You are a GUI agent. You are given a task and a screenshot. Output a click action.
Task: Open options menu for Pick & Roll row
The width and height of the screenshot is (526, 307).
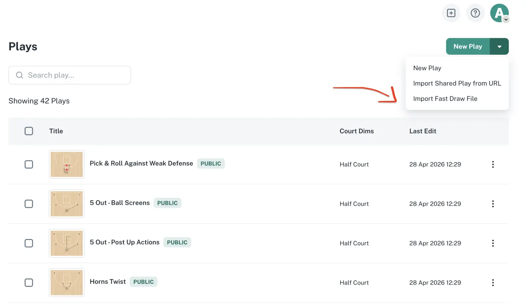coord(493,164)
